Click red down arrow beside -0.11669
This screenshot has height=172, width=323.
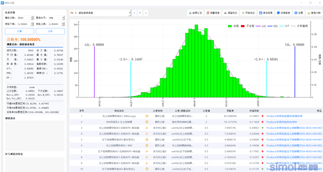[262, 122]
